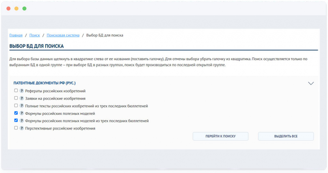Tick Полные тексты российских изобретений из трех бюллетеней
Screen dimensions: 328x173
coord(16,105)
